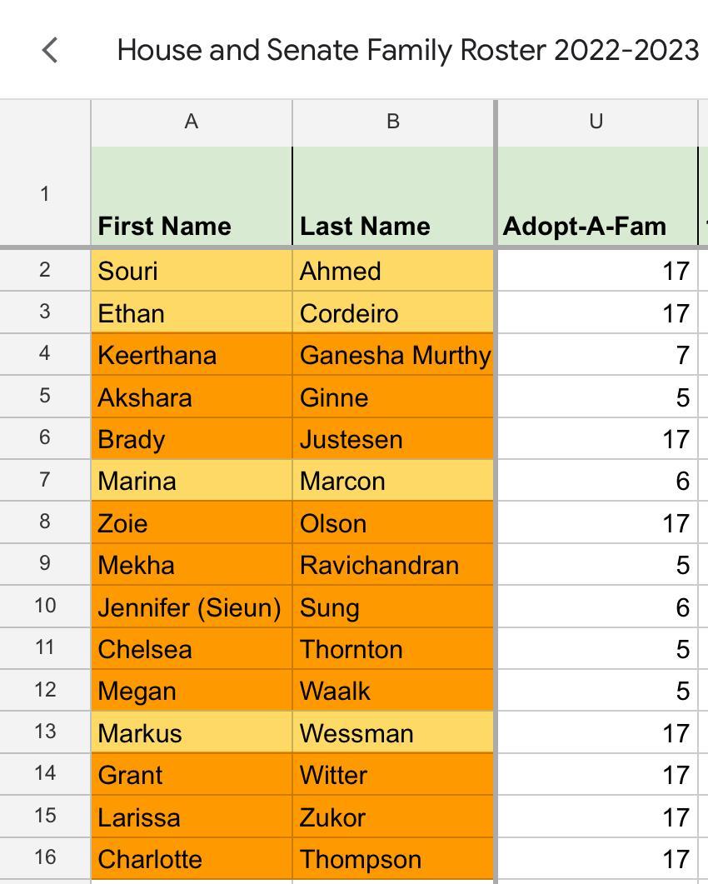Select row 1 header number
The width and height of the screenshot is (708, 884).
click(45, 194)
